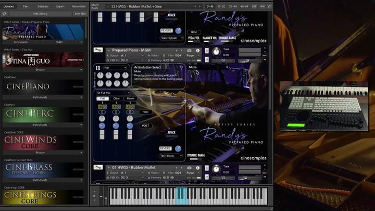Toggle REVERB button in Prepared Piano - MGM
Screen dimensions: 375x211
pos(166,148)
